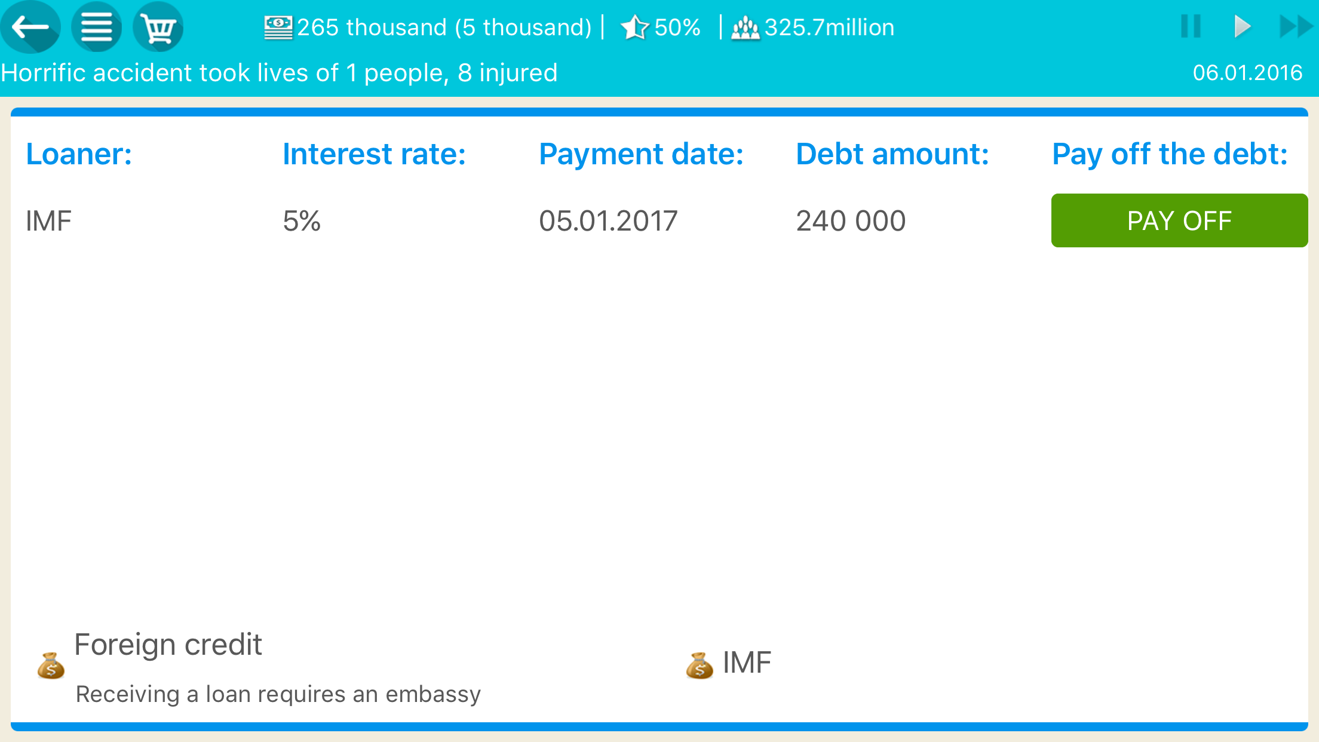Open the shopping cart store
Viewport: 1319px width, 742px height.
point(158,27)
